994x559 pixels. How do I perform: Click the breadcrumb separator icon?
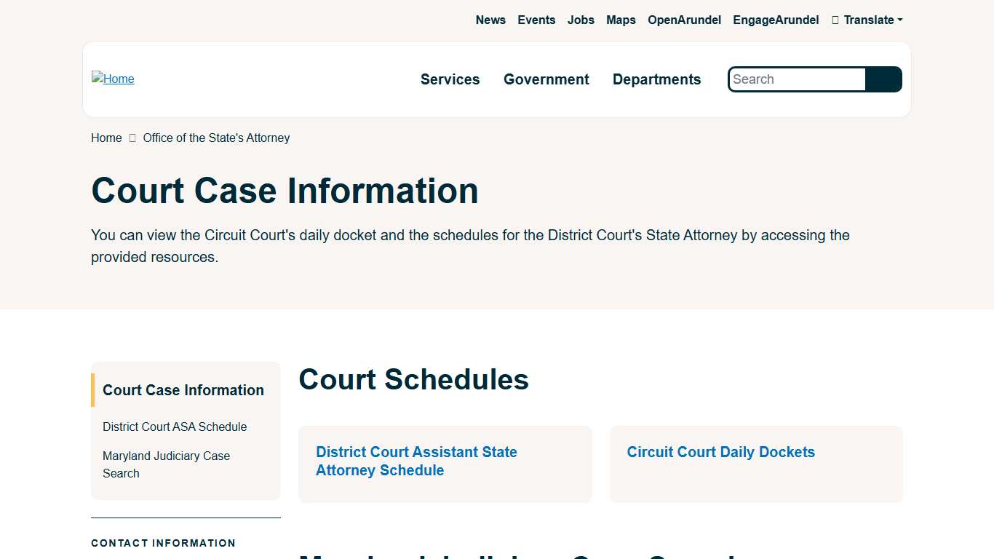click(132, 138)
